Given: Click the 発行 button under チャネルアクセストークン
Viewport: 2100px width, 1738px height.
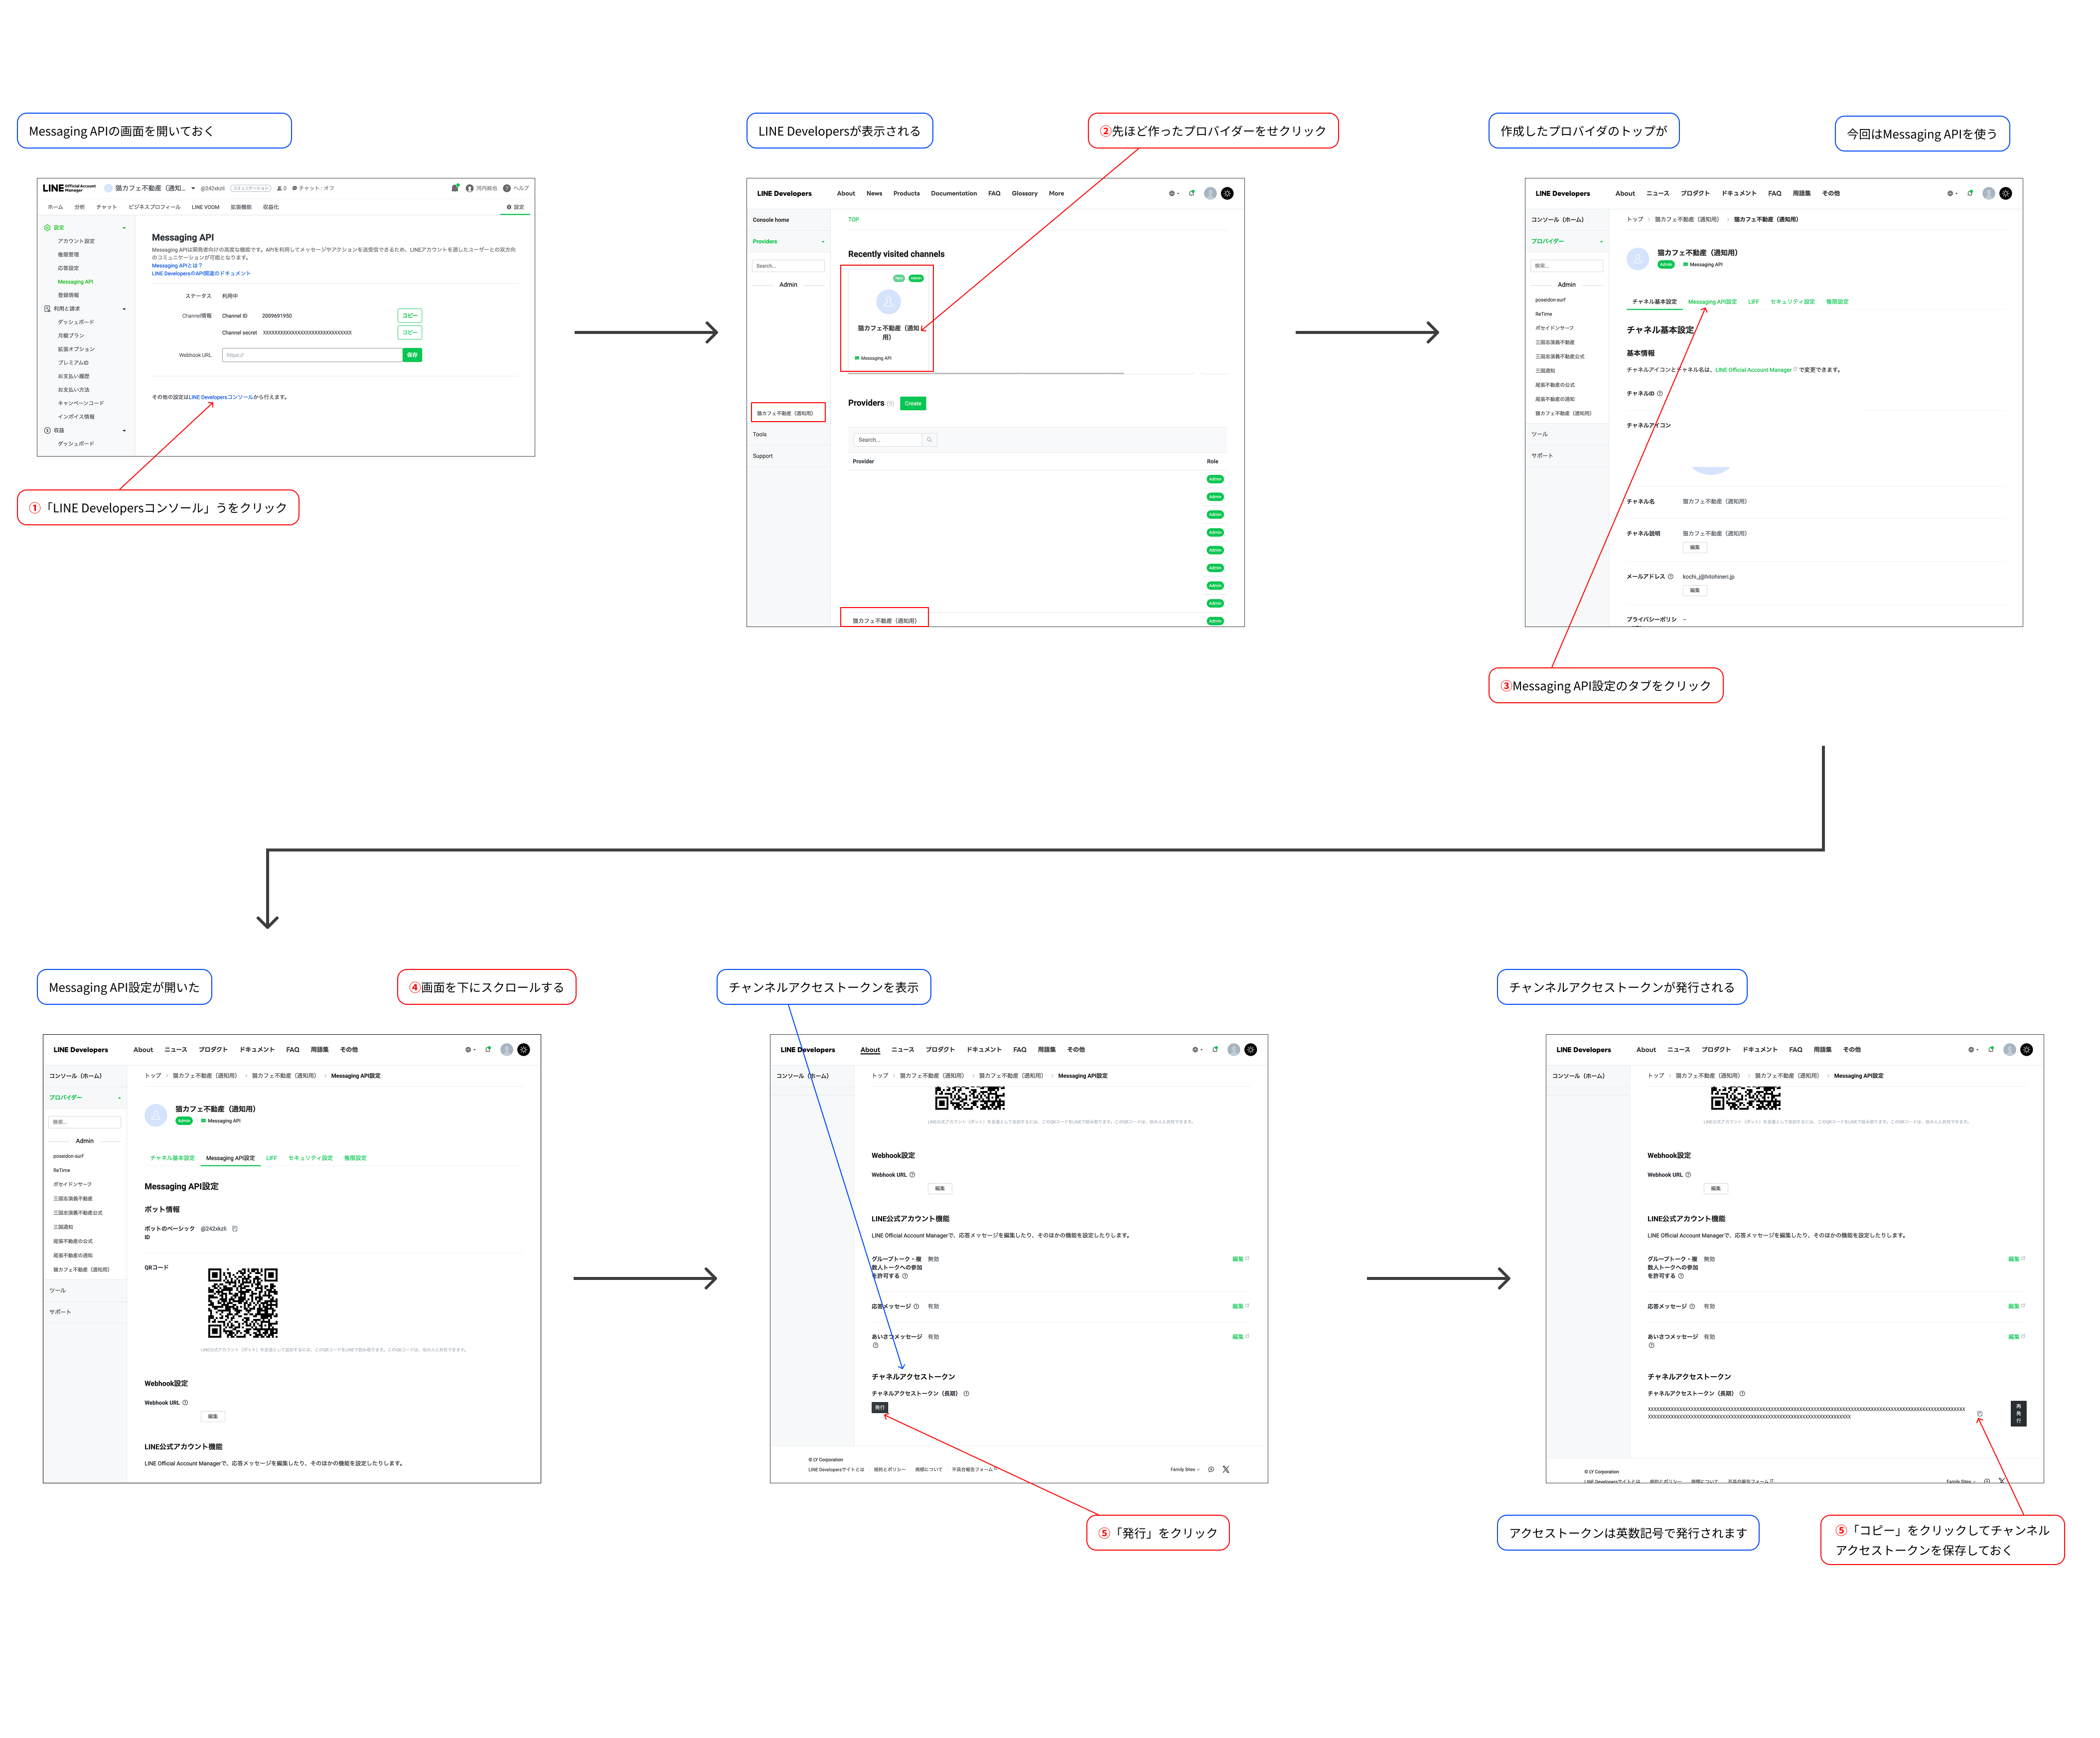Looking at the screenshot, I should pos(880,1407).
